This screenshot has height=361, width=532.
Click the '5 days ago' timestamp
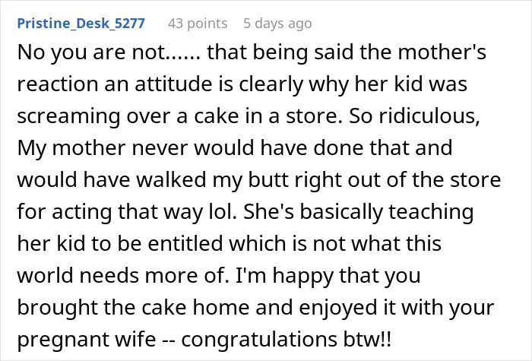coord(277,24)
